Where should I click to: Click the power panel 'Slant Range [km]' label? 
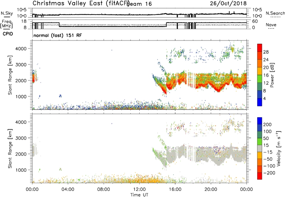(10, 75)
